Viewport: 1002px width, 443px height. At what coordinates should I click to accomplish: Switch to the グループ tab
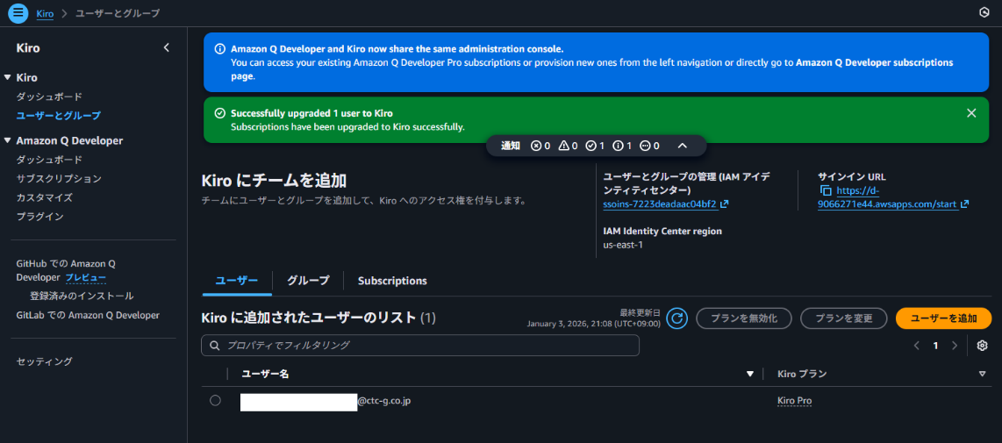308,281
